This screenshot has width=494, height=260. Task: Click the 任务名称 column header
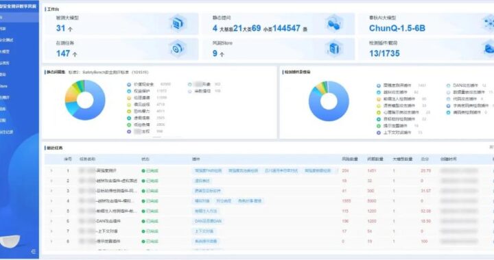click(87, 159)
